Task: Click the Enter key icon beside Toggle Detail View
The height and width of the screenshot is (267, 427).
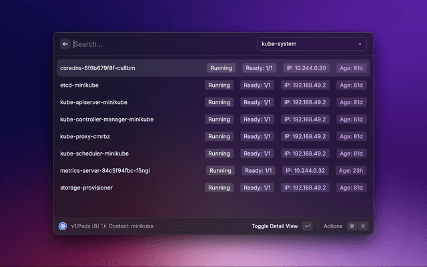Action: point(307,226)
